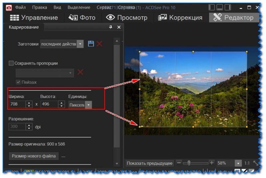This screenshot has height=178, width=266.
Task: Click the zoom in plus icon
Action: (211, 163)
